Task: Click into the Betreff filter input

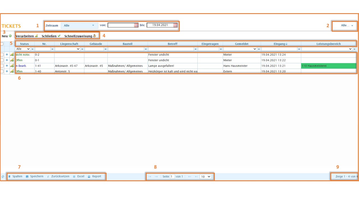Action: (171, 49)
